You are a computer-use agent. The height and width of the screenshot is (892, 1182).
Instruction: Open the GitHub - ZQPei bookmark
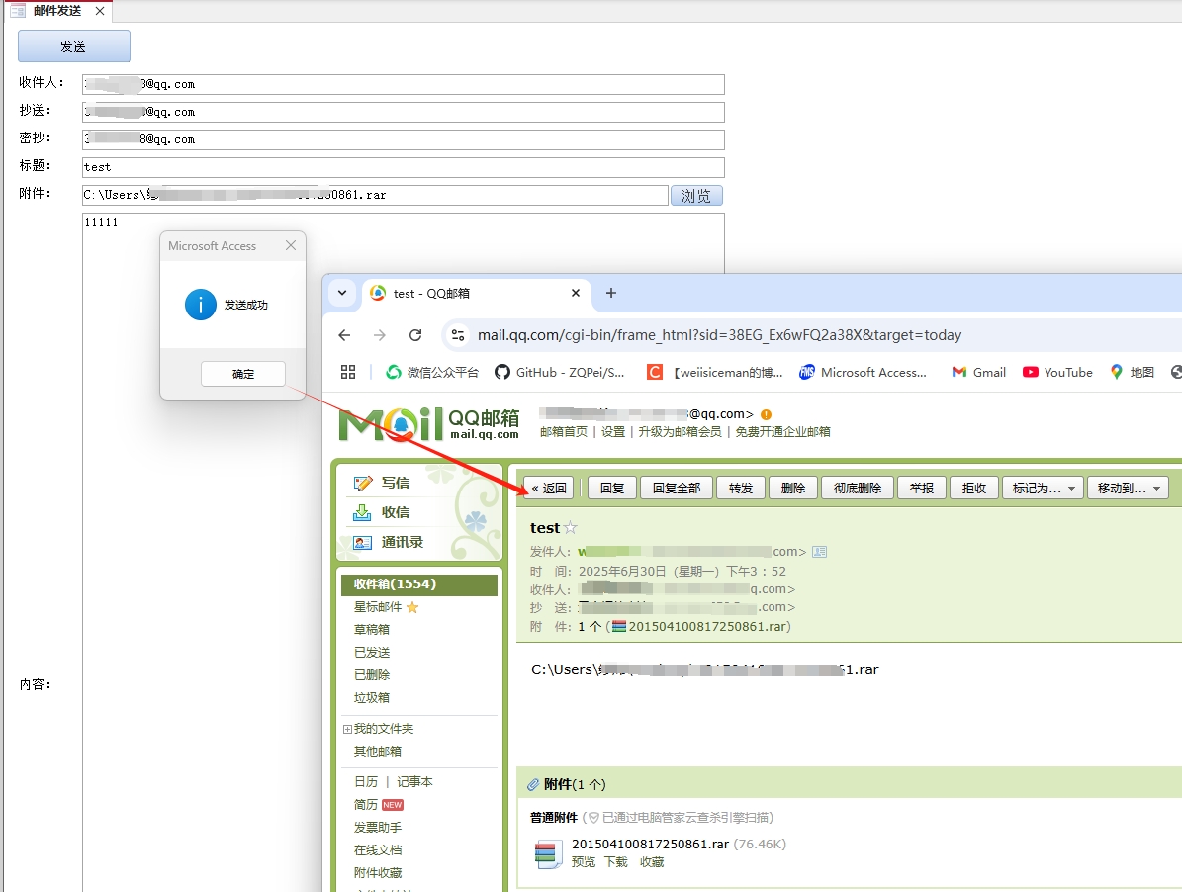(x=560, y=372)
